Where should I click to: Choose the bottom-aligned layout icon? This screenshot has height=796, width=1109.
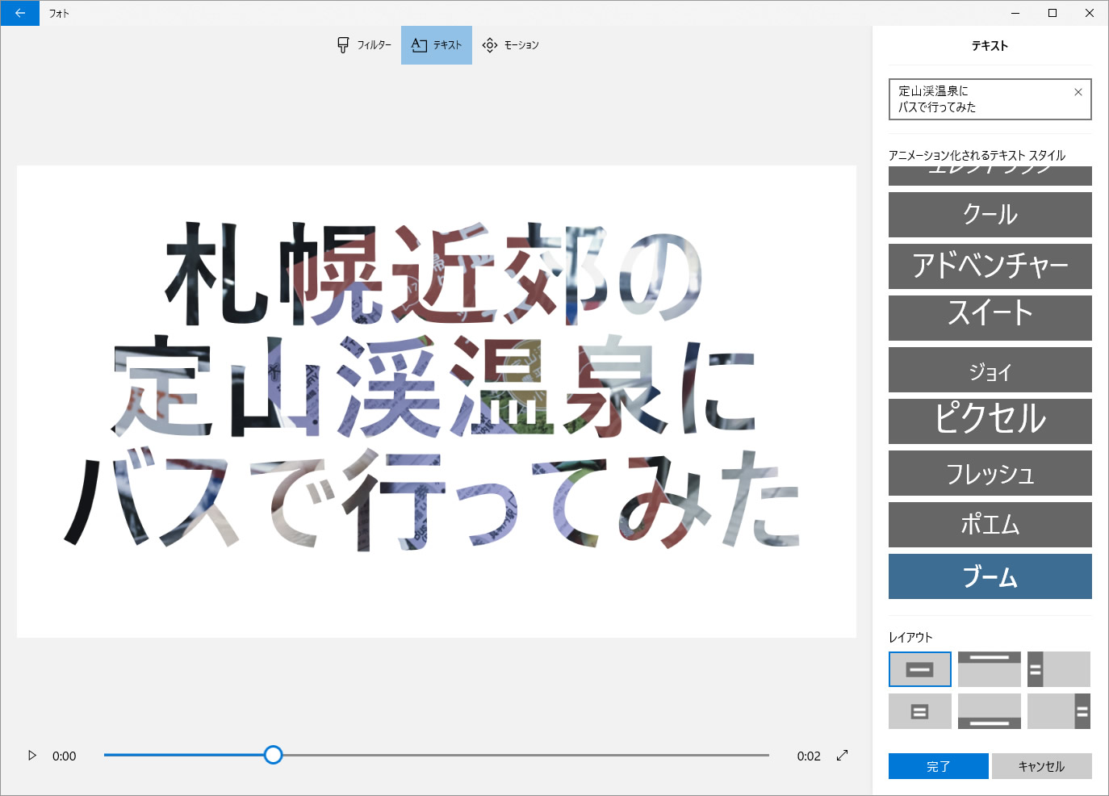click(x=989, y=711)
